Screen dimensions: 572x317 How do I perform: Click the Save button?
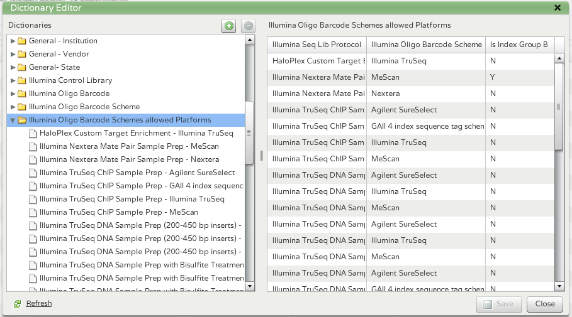click(x=498, y=304)
